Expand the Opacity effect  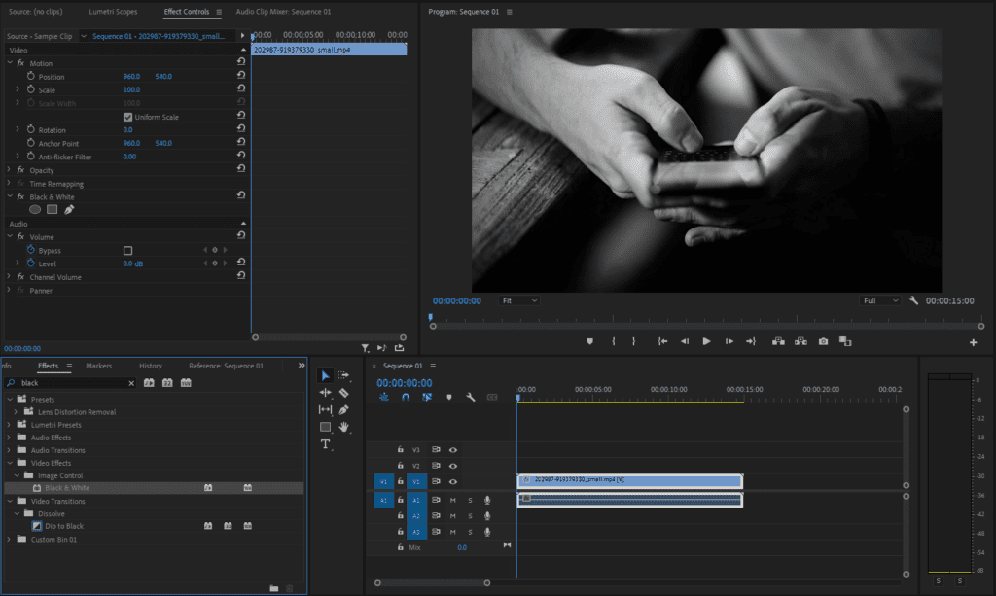click(x=9, y=170)
